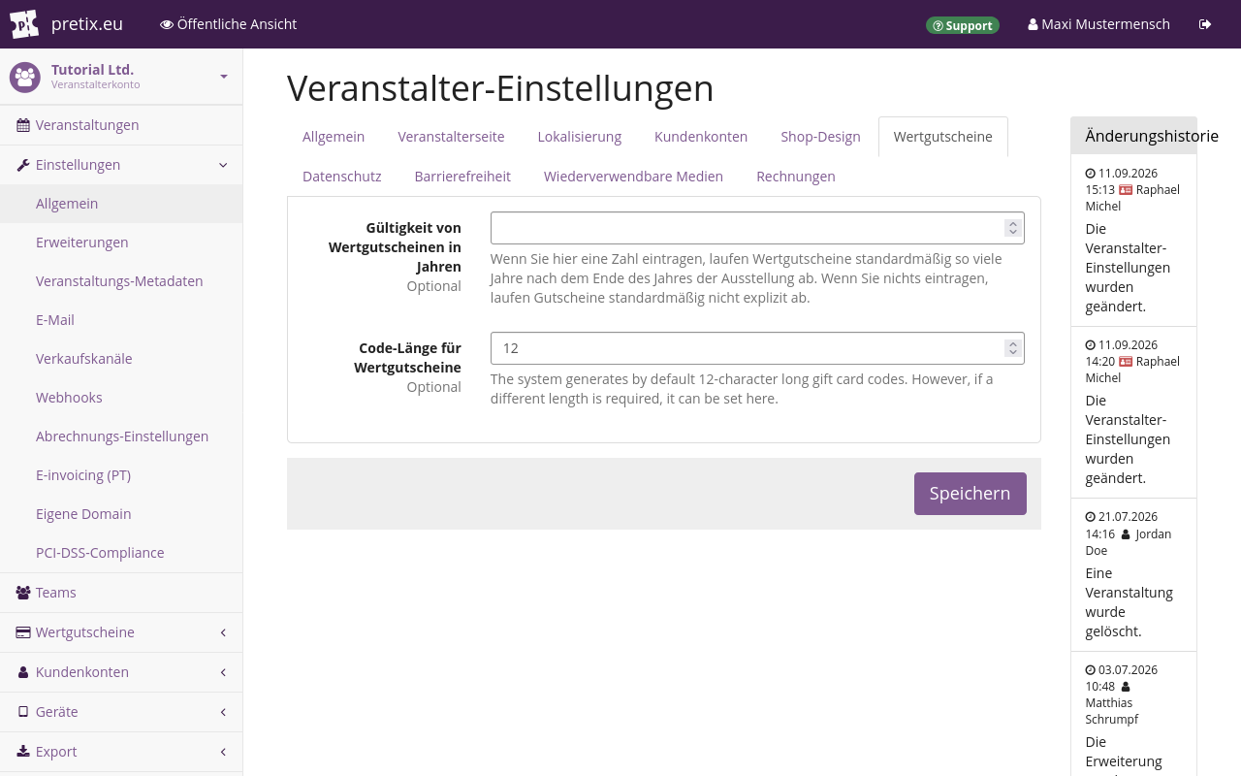Screen dimensions: 1241x776
Task: Switch to the Veranstalterseite tab
Action: pyautogui.click(x=451, y=137)
